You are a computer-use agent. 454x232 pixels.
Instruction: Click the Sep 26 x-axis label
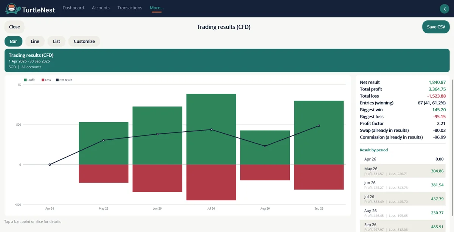(x=319, y=209)
